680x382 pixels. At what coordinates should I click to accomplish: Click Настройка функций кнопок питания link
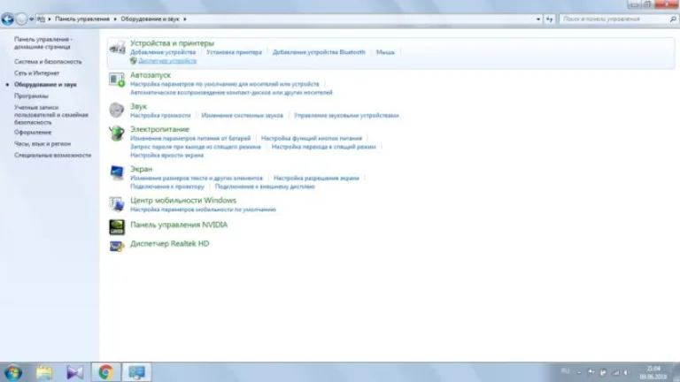[312, 139]
